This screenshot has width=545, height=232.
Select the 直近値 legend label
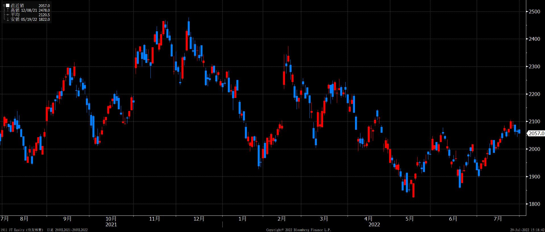pos(17,6)
